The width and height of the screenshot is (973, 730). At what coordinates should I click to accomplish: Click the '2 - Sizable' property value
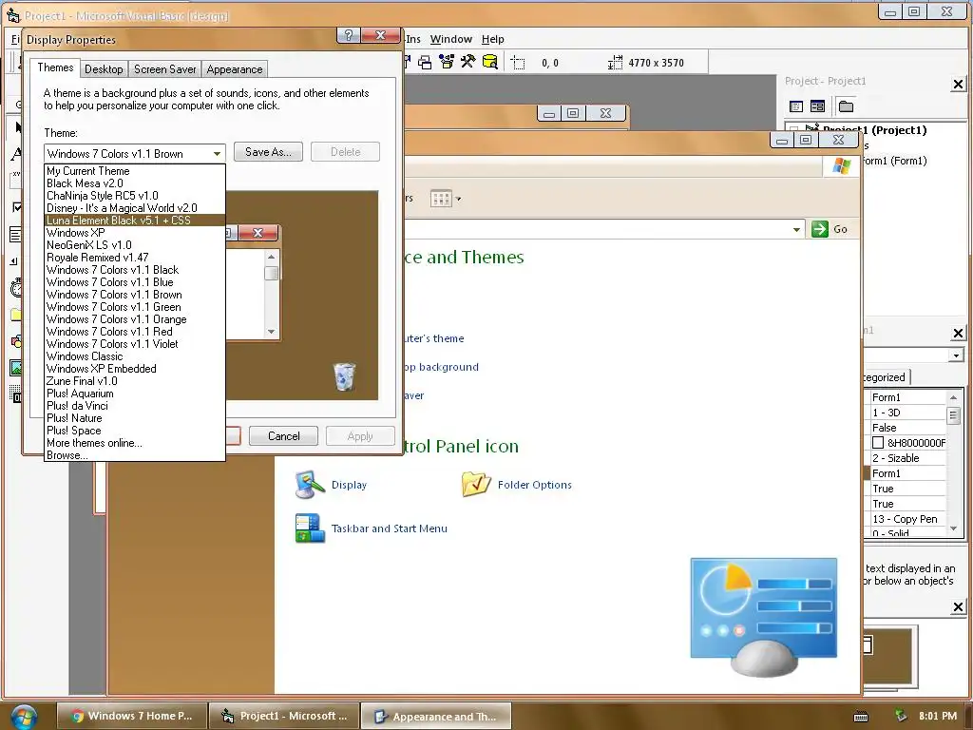pyautogui.click(x=907, y=458)
